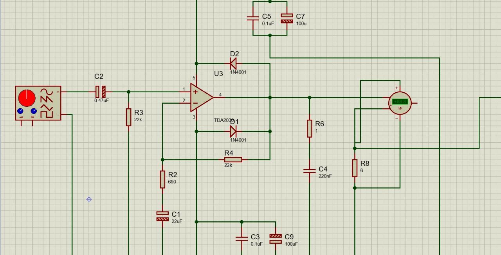Click the 0.47uF value of C2
Viewport: 501px width, 255px height.
tap(101, 101)
